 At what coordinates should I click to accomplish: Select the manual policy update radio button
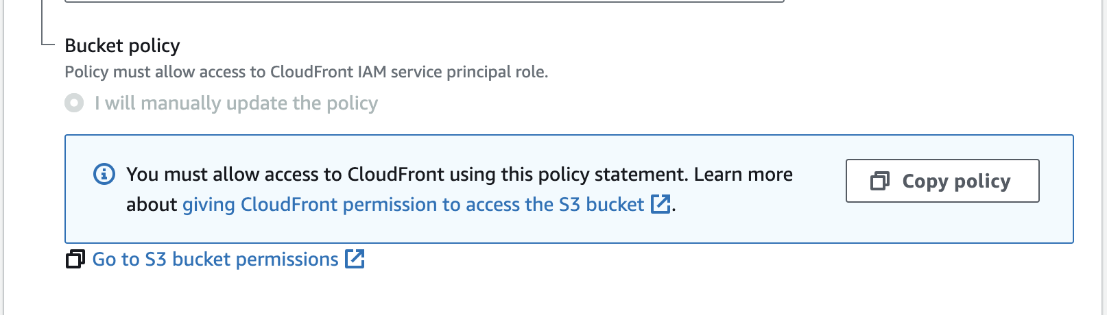(x=74, y=103)
